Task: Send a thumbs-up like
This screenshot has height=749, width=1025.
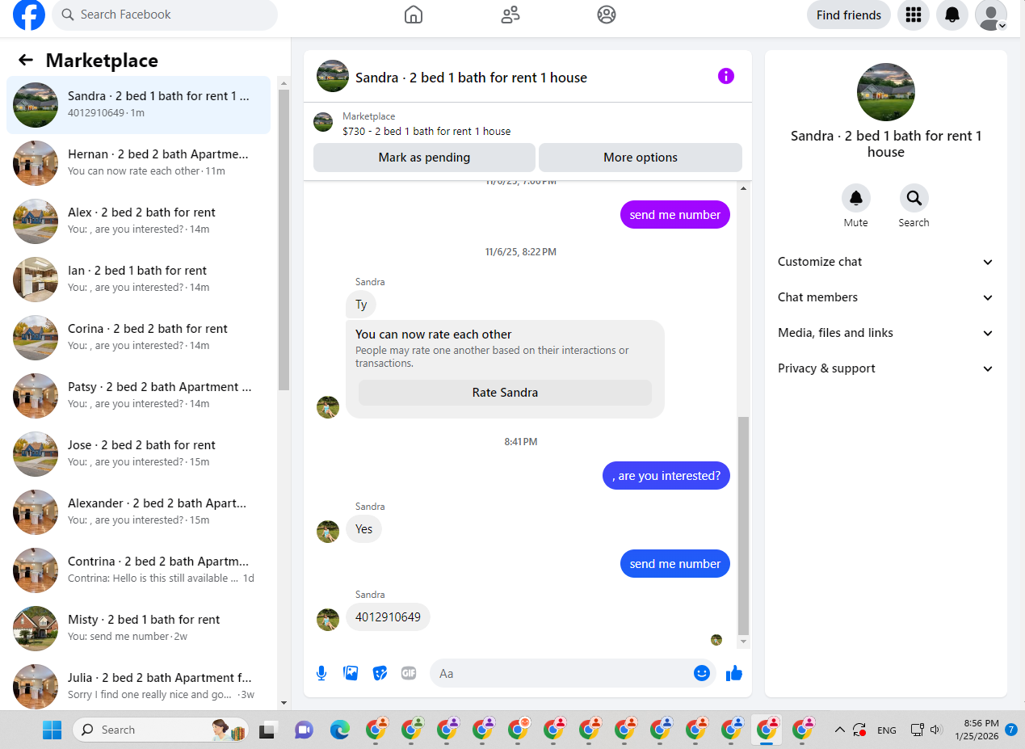Action: click(x=734, y=673)
